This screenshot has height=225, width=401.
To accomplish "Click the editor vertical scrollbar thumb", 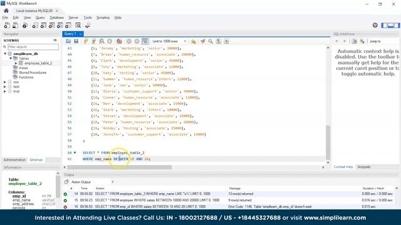I will [328, 142].
